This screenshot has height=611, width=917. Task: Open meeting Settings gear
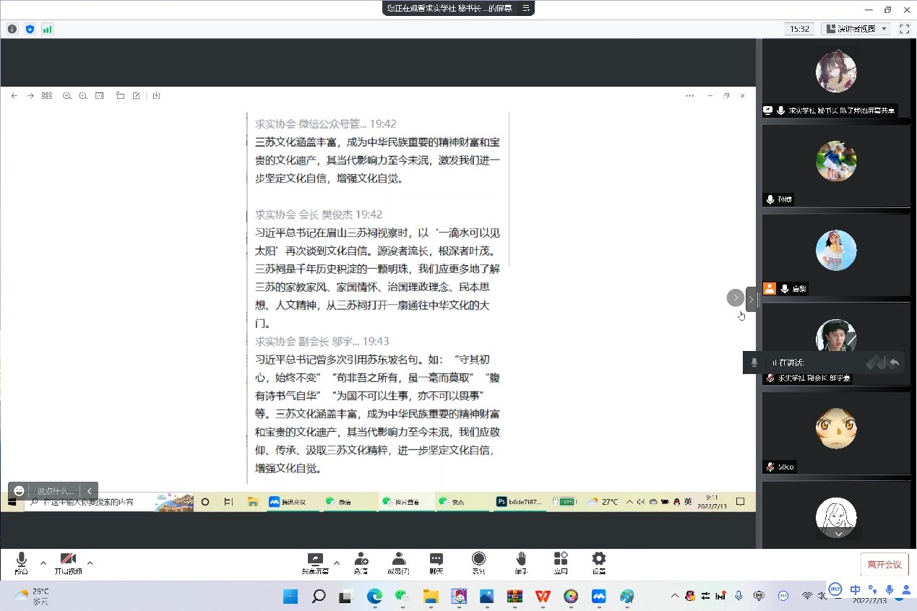(x=598, y=562)
